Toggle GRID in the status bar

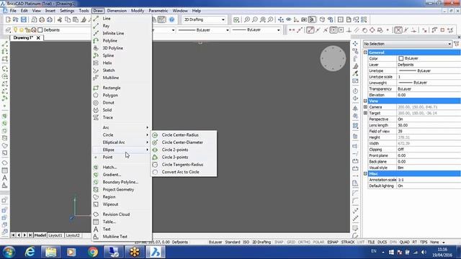[x=291, y=242]
